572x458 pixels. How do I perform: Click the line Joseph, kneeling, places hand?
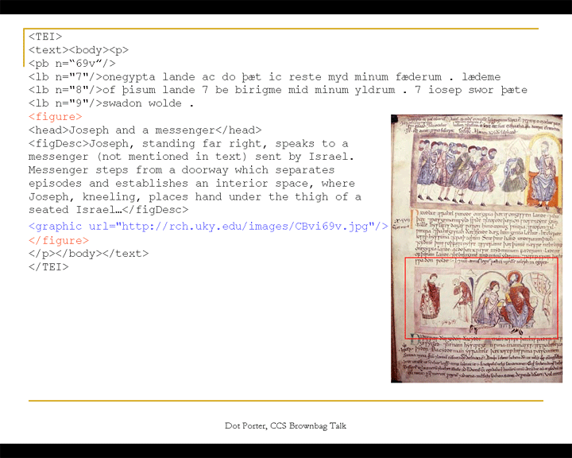[195, 197]
